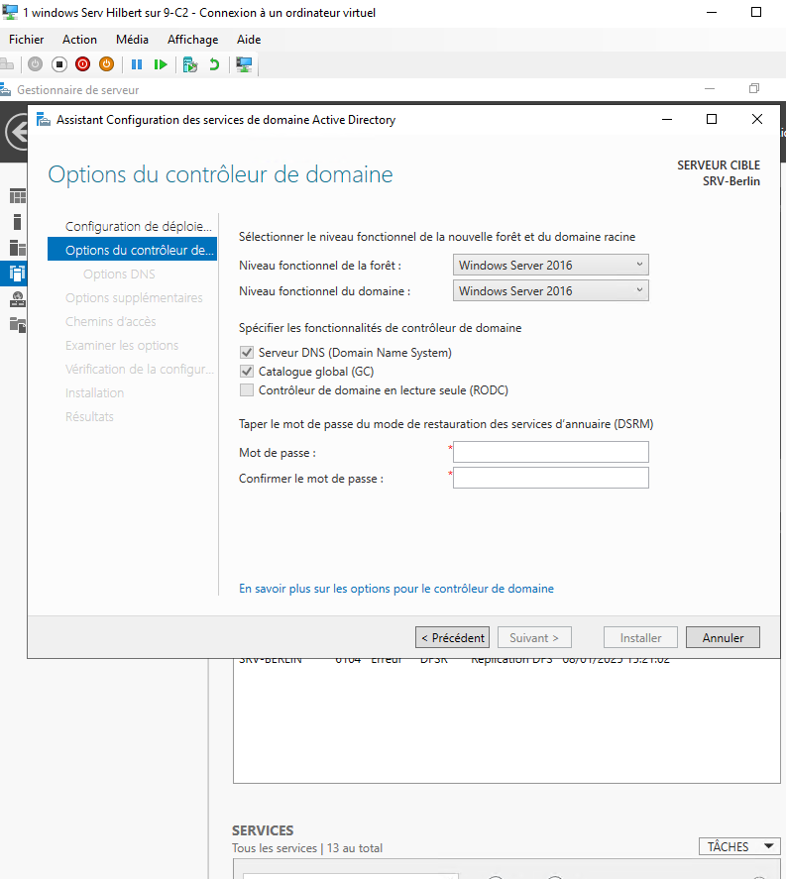The height and width of the screenshot is (879, 786).
Task: Click the green Revert arrow icon
Action: click(x=213, y=64)
